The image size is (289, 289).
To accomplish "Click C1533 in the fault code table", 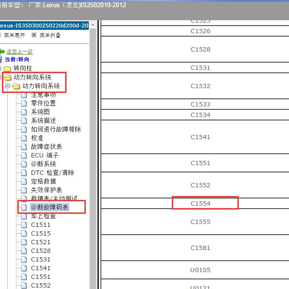I will coord(200,105).
